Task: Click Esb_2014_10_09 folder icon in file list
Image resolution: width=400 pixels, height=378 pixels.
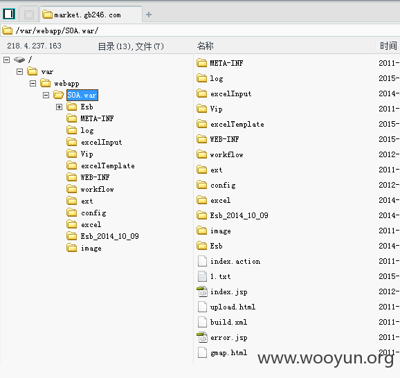Action: 202,215
